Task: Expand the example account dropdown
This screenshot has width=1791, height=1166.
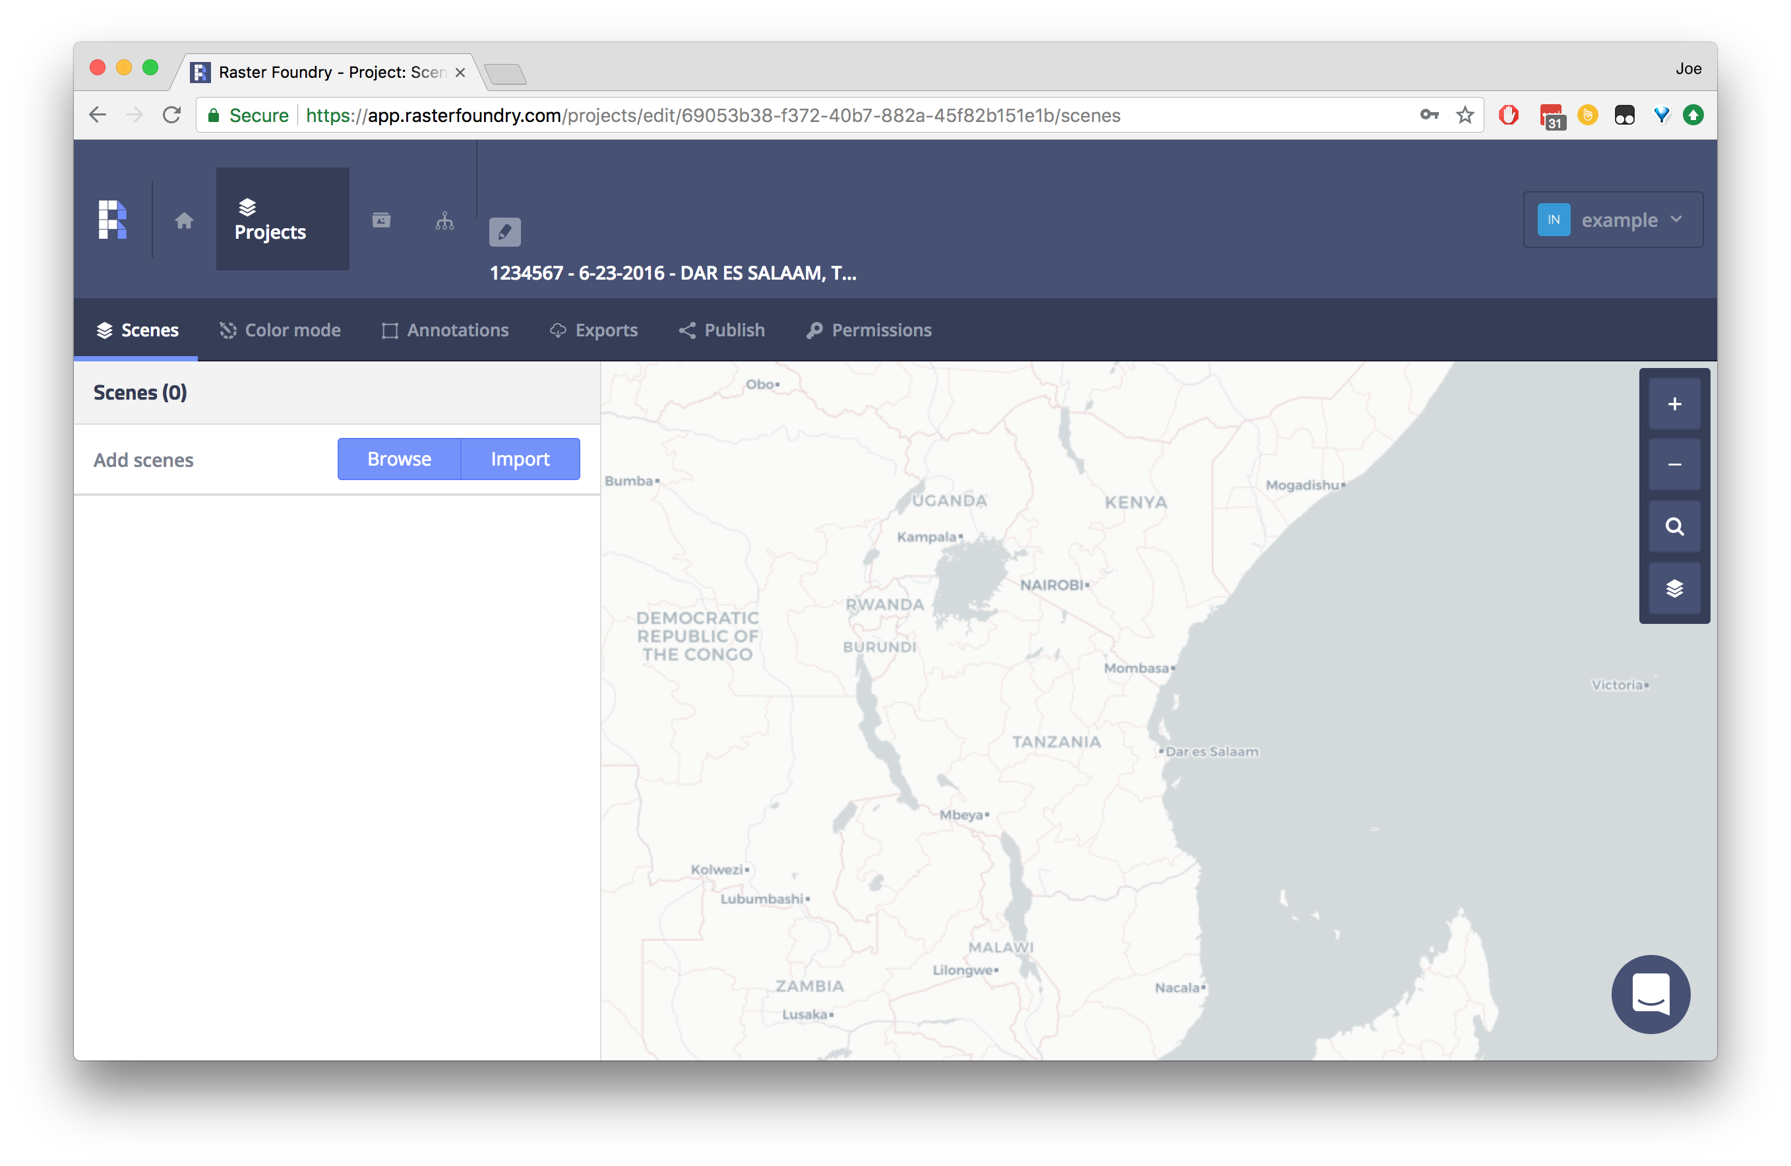Action: click(x=1613, y=220)
